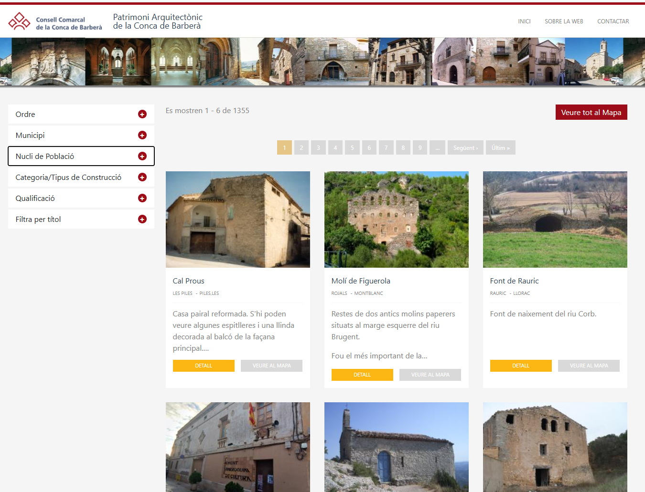Open the Font de Rauric title link
The height and width of the screenshot is (492, 645).
(514, 281)
